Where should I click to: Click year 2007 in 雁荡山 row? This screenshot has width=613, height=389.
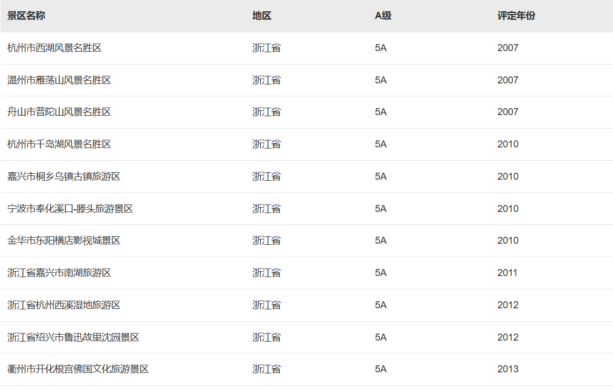(508, 80)
